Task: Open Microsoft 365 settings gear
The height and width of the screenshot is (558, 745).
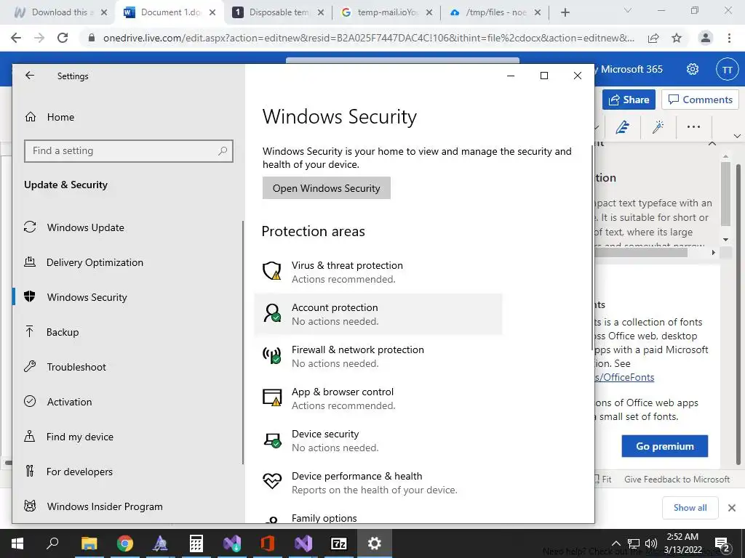Action: (693, 69)
